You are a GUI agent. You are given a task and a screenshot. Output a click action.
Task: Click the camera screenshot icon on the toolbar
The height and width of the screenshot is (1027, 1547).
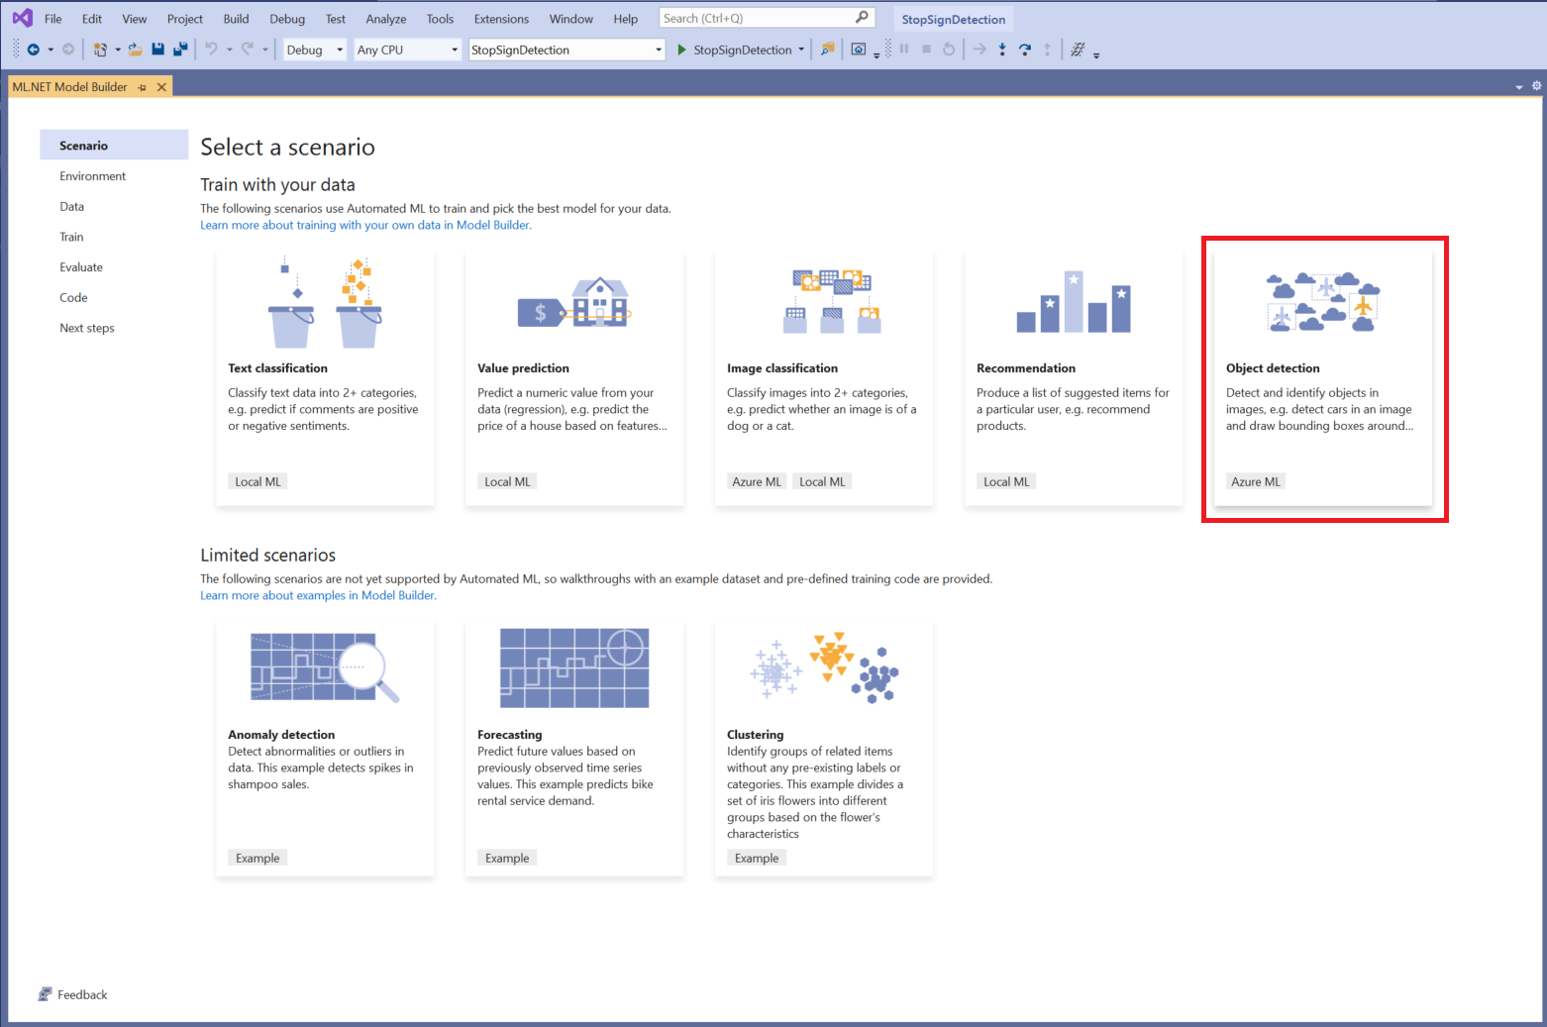(858, 49)
